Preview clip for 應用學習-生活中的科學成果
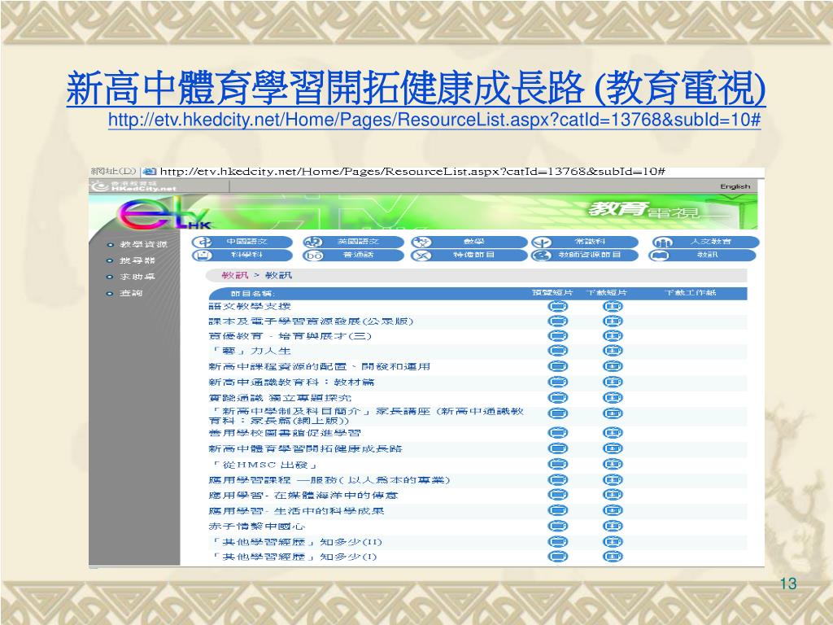 557,510
